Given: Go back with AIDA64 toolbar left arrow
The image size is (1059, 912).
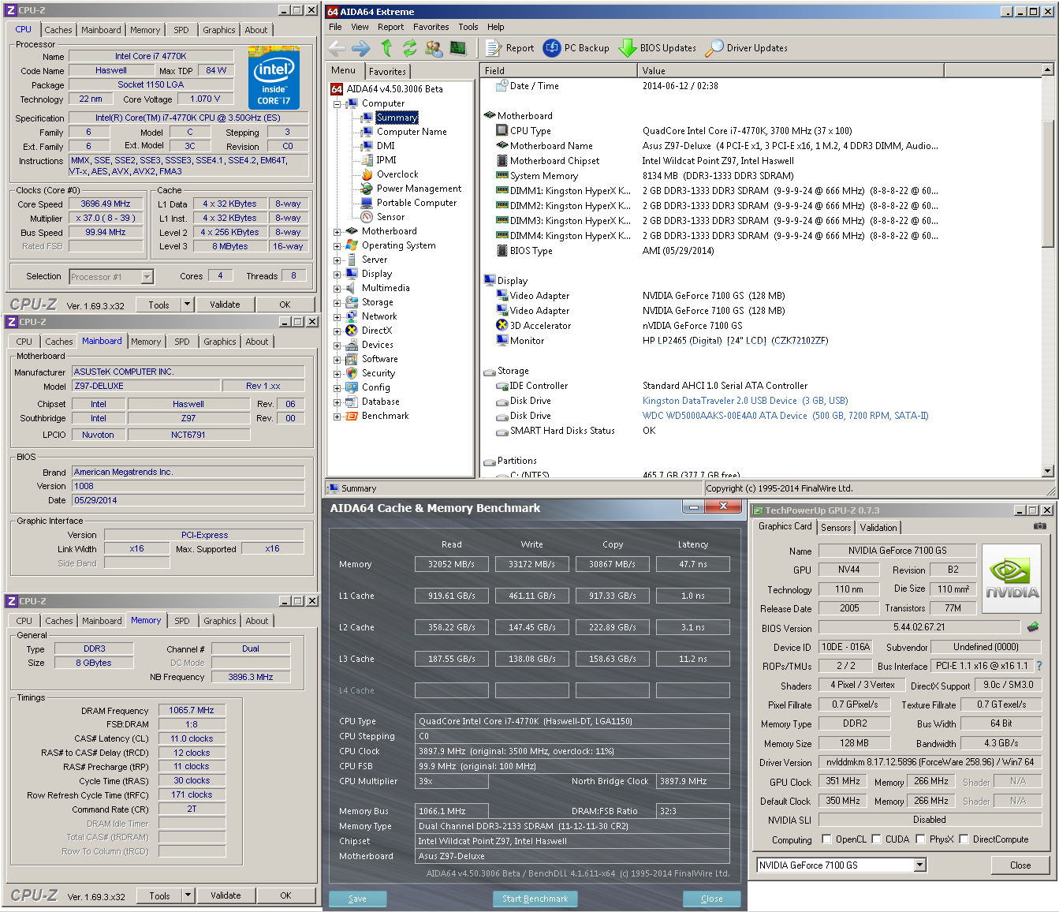Looking at the screenshot, I should click(x=337, y=48).
